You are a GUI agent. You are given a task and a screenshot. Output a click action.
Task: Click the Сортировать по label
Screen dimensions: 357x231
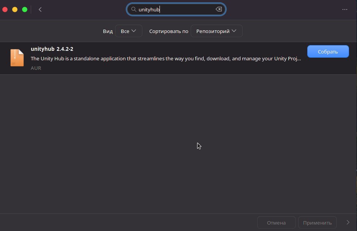point(169,31)
